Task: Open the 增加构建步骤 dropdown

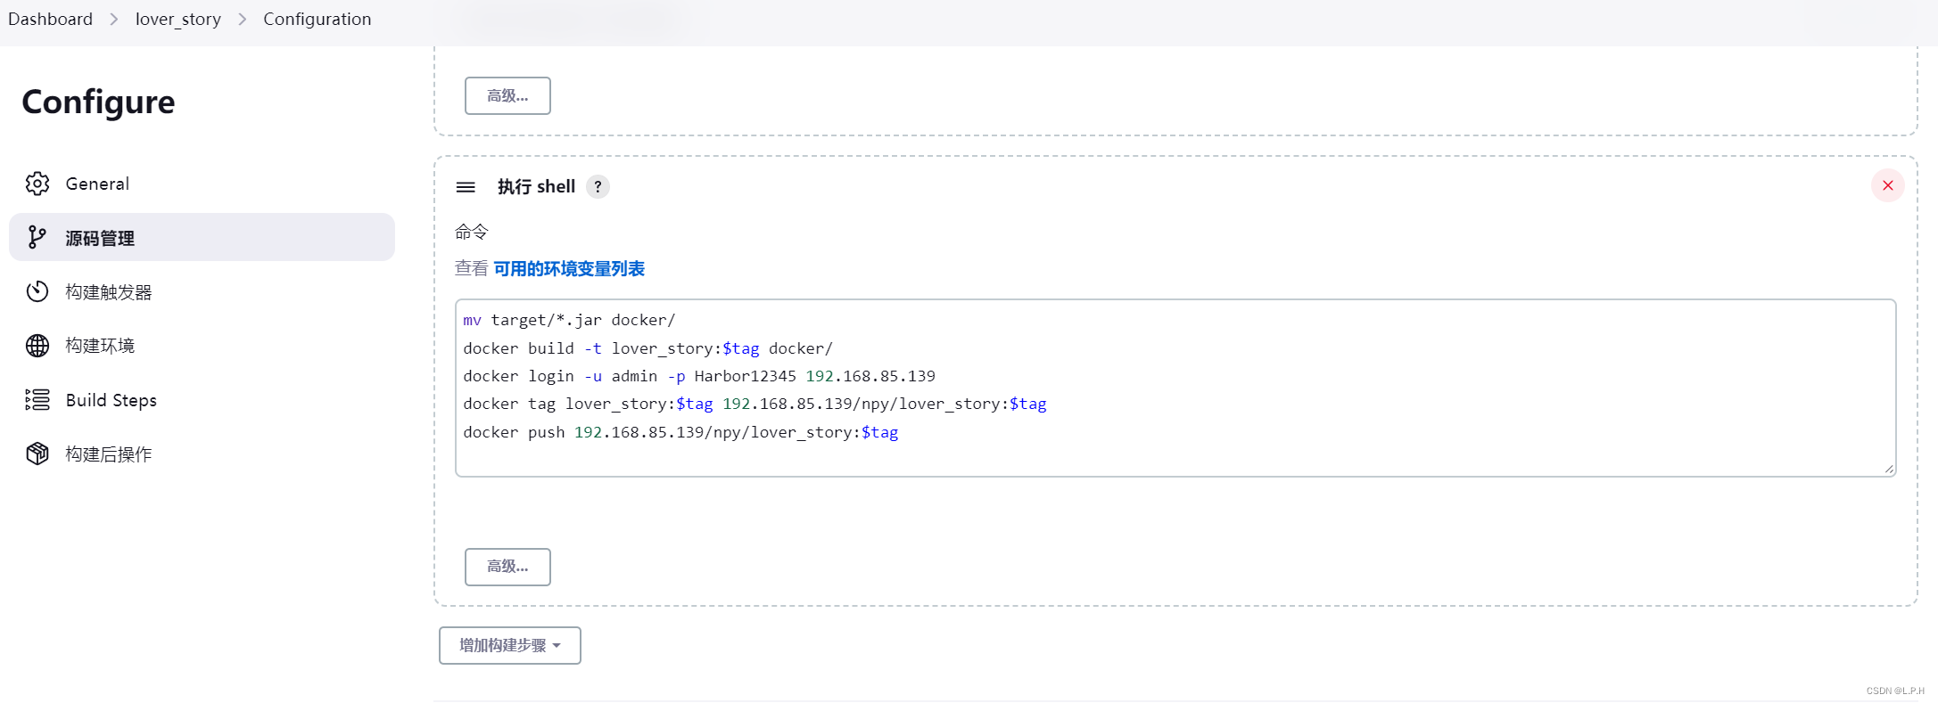Action: point(510,645)
